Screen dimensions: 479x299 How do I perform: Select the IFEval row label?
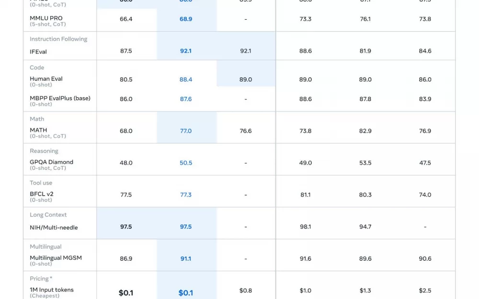(38, 52)
